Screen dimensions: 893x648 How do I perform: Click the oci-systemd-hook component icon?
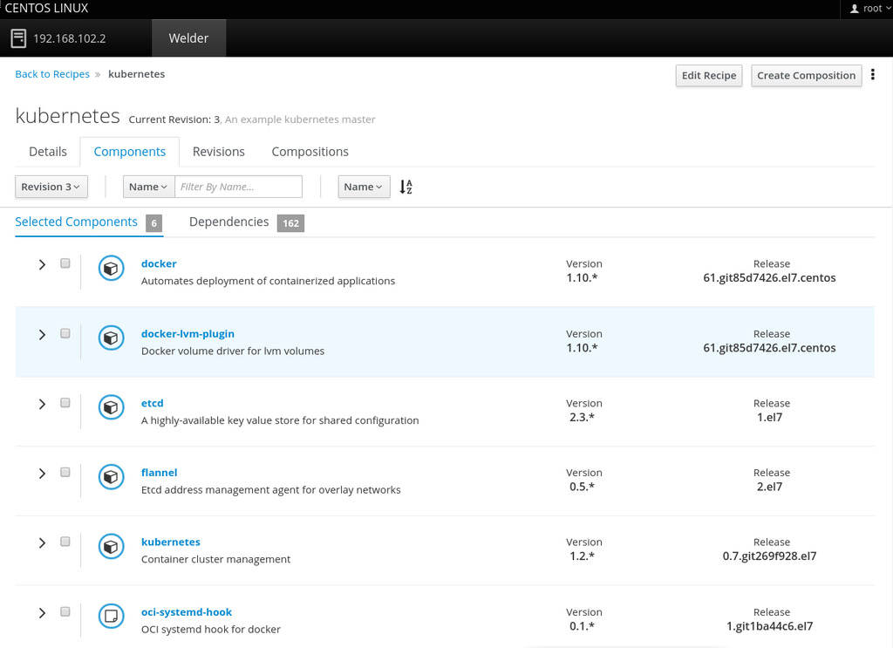coord(111,617)
